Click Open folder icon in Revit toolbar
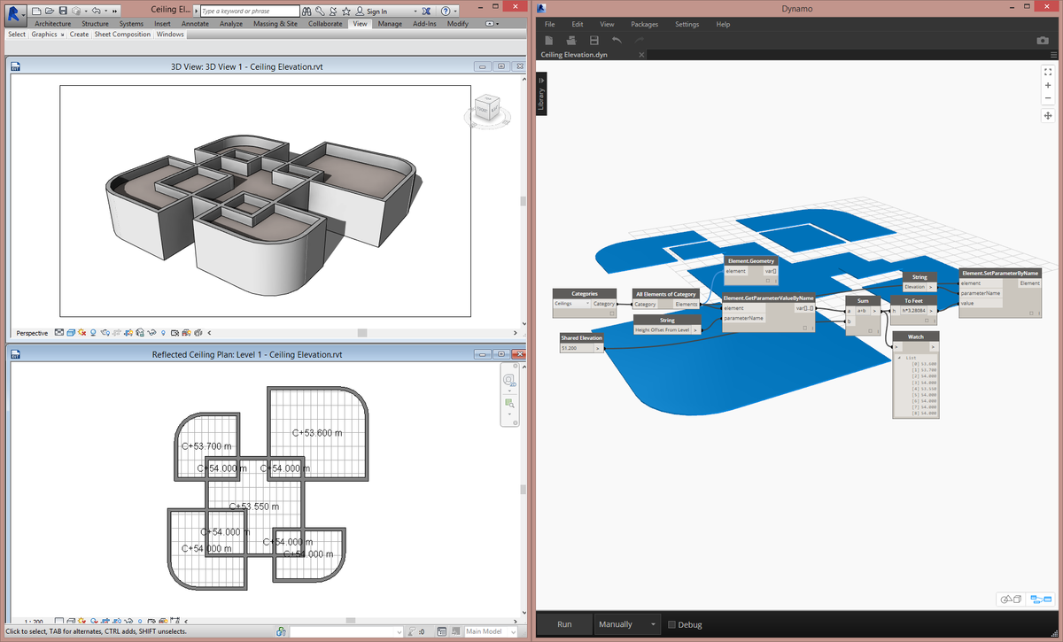Image resolution: width=1063 pixels, height=642 pixels. [x=50, y=11]
